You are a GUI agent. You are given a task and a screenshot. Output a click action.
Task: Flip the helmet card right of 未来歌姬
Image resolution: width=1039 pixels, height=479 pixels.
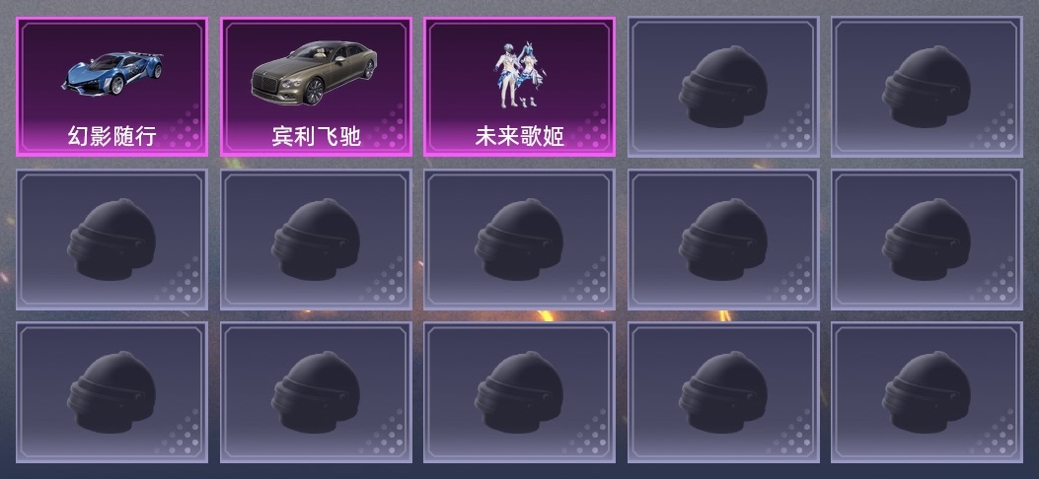(x=723, y=87)
